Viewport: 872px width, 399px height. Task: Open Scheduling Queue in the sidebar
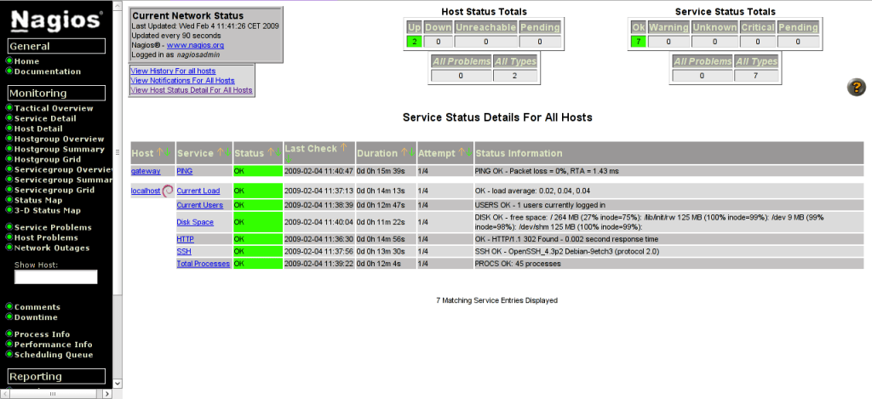click(x=54, y=355)
